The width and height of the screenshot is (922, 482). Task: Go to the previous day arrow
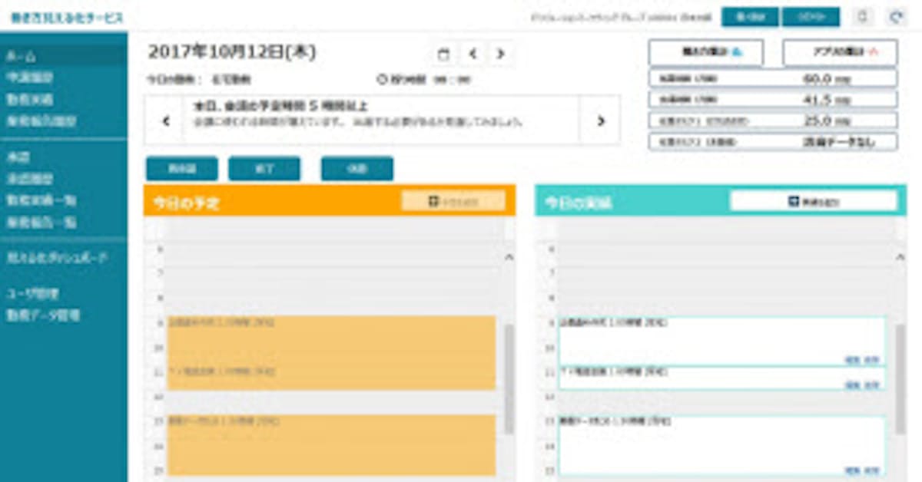(473, 54)
